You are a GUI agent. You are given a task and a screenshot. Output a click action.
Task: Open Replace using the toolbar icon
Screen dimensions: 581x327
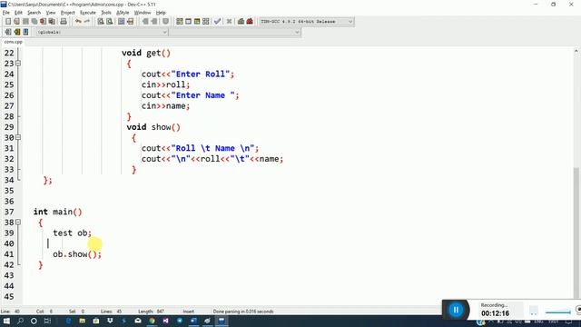click(109, 22)
